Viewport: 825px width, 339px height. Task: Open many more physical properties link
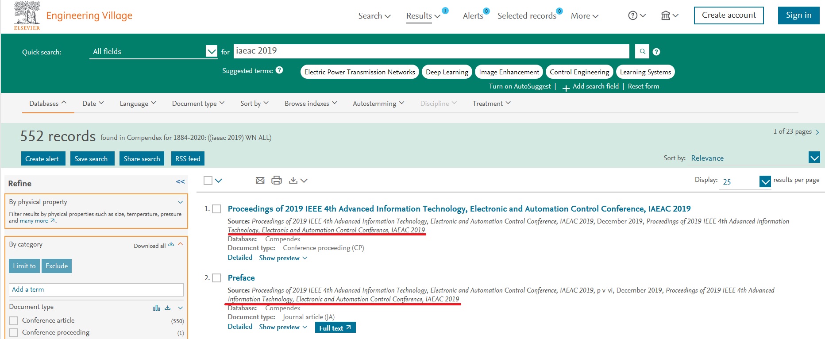point(37,221)
